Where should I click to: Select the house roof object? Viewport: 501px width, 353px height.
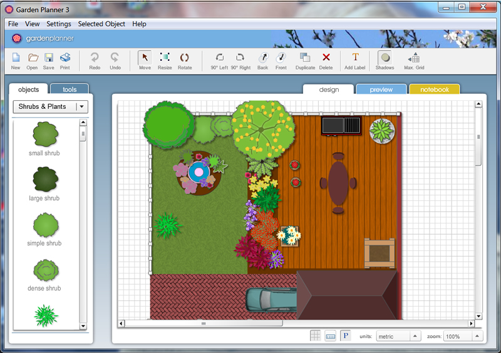pos(348,295)
